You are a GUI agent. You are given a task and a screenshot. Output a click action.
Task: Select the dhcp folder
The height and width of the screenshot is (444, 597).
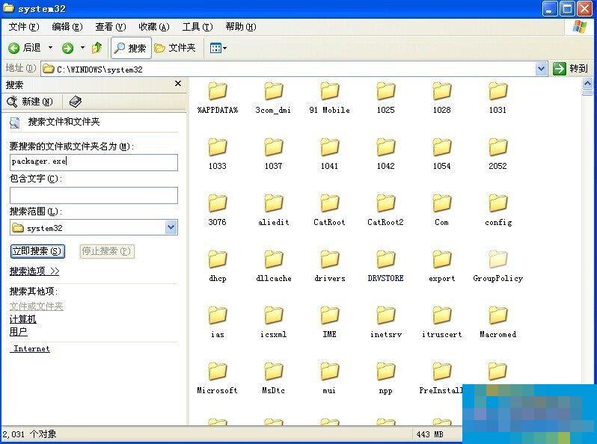(x=218, y=266)
